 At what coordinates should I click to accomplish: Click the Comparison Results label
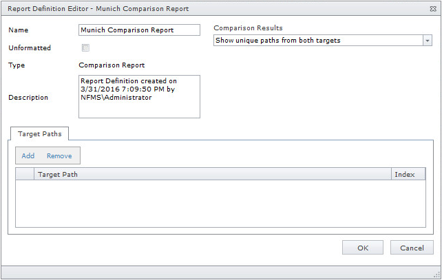pos(248,28)
